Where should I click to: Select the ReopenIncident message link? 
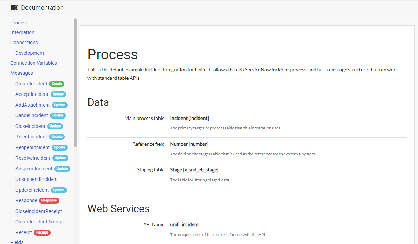point(33,147)
